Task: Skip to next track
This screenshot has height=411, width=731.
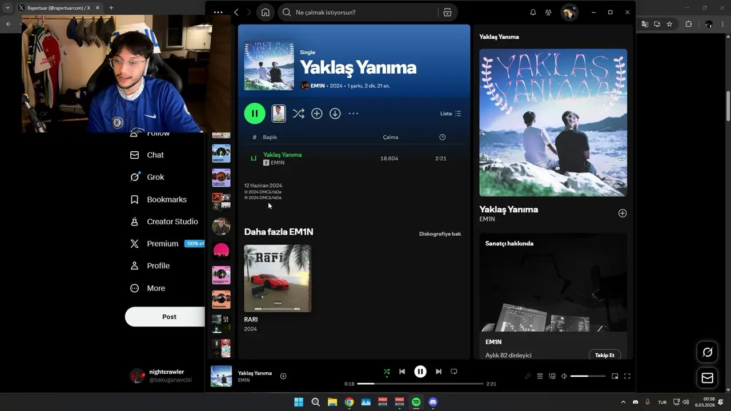Action: click(439, 372)
